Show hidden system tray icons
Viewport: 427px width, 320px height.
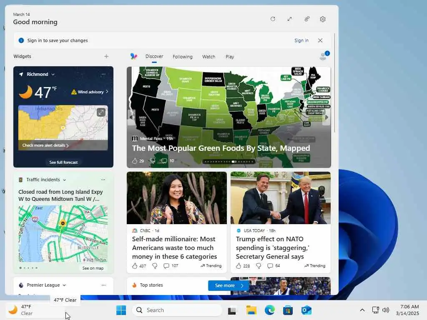click(362, 310)
